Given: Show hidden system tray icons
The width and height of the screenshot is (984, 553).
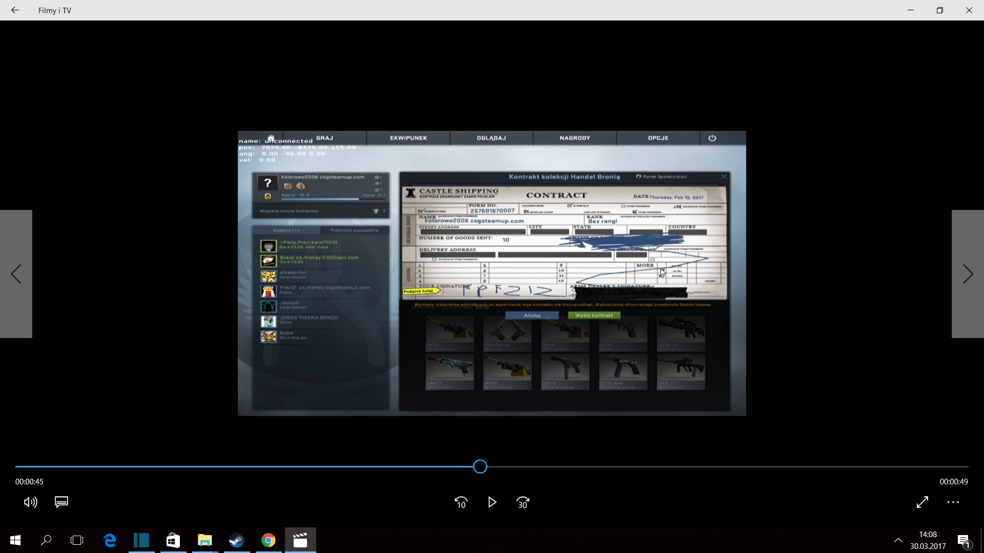Looking at the screenshot, I should (x=898, y=540).
